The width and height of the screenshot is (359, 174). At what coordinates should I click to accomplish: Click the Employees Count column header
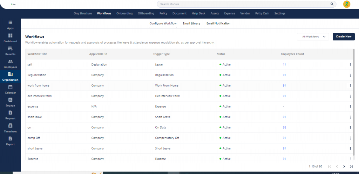pos(292,54)
